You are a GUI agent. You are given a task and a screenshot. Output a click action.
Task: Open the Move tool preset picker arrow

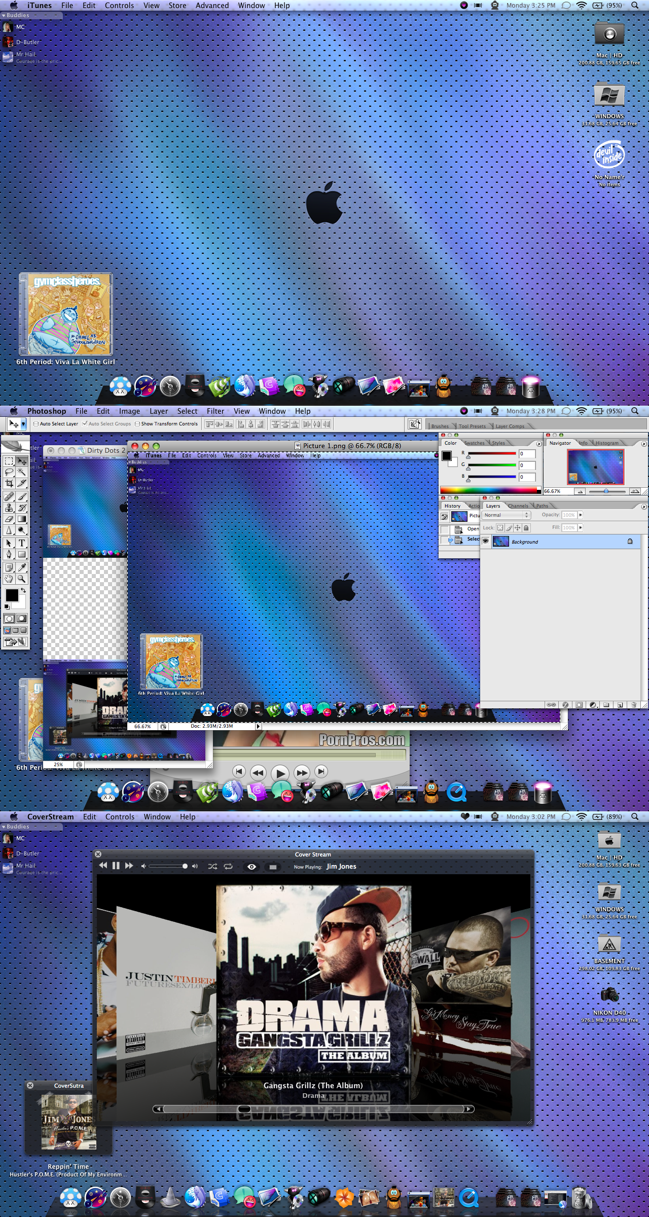coord(23,424)
